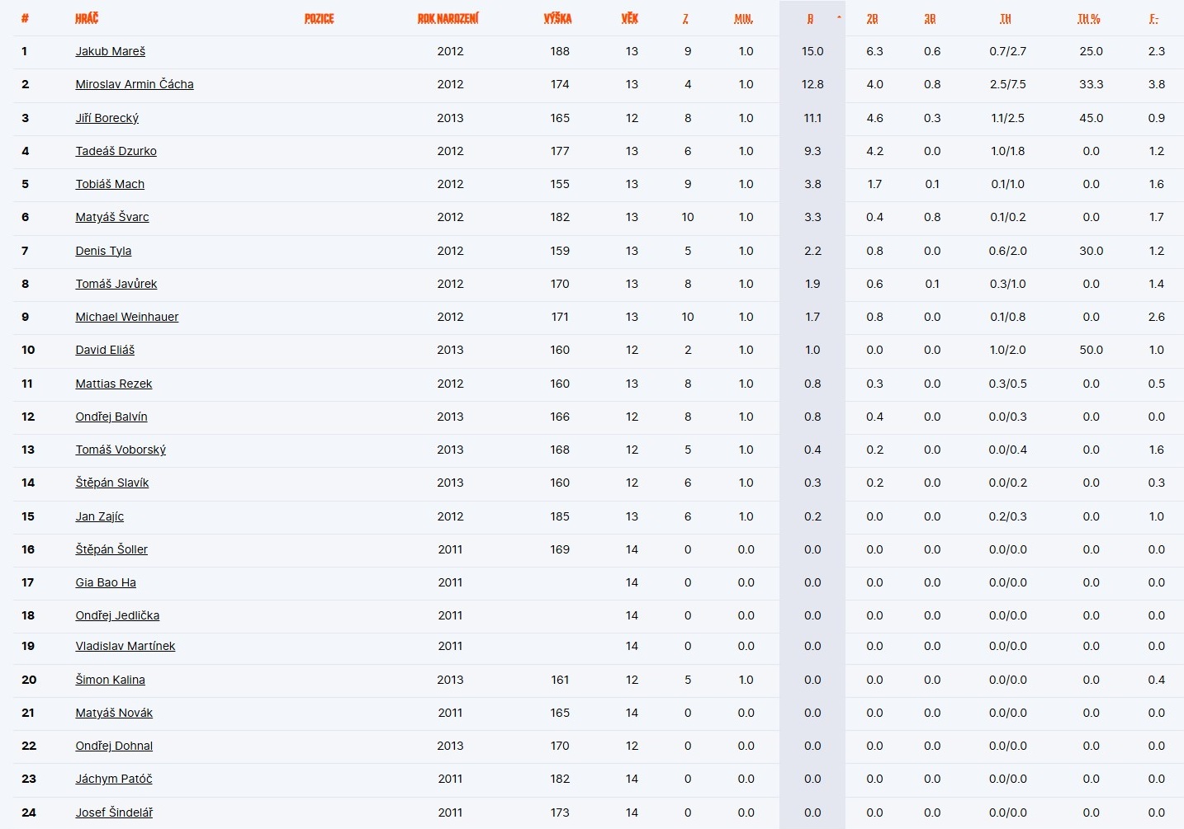Open Jiří Borecký player page
This screenshot has height=829, width=1184.
pos(107,118)
